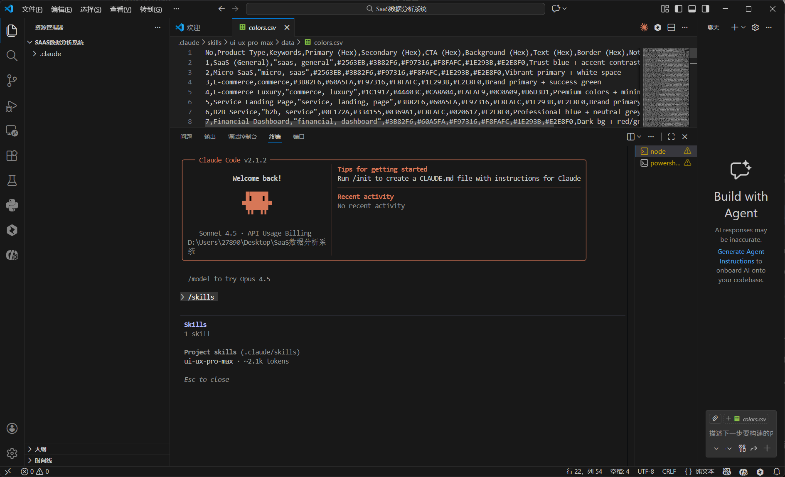Screen dimensions: 785x477
Task: Open the Run and Debug view
Action: [12, 106]
